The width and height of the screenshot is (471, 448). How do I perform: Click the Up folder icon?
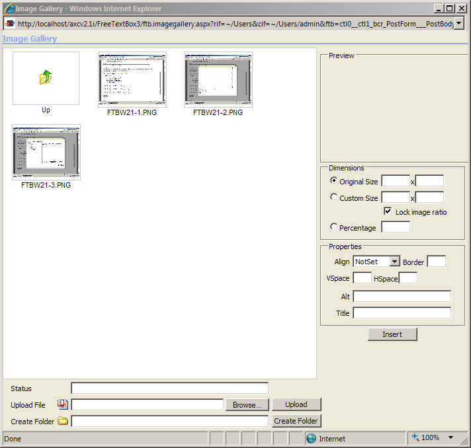click(46, 78)
